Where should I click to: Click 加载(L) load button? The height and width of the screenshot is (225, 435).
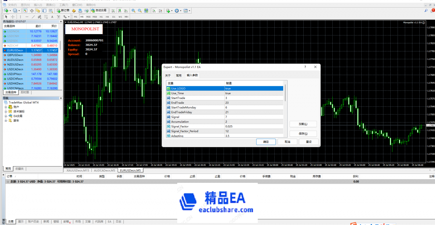[303, 124]
